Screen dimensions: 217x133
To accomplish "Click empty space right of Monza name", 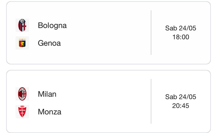I will pos(105,112).
